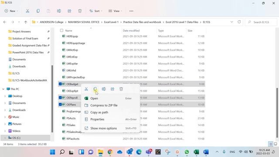Expand the Pictures tree node
The image size is (279, 157).
click(5, 124)
